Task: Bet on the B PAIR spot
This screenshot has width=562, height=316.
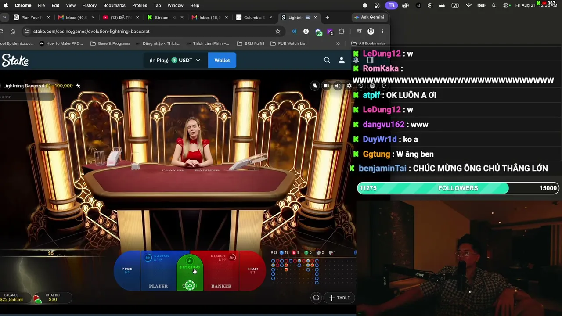Action: 252,270
